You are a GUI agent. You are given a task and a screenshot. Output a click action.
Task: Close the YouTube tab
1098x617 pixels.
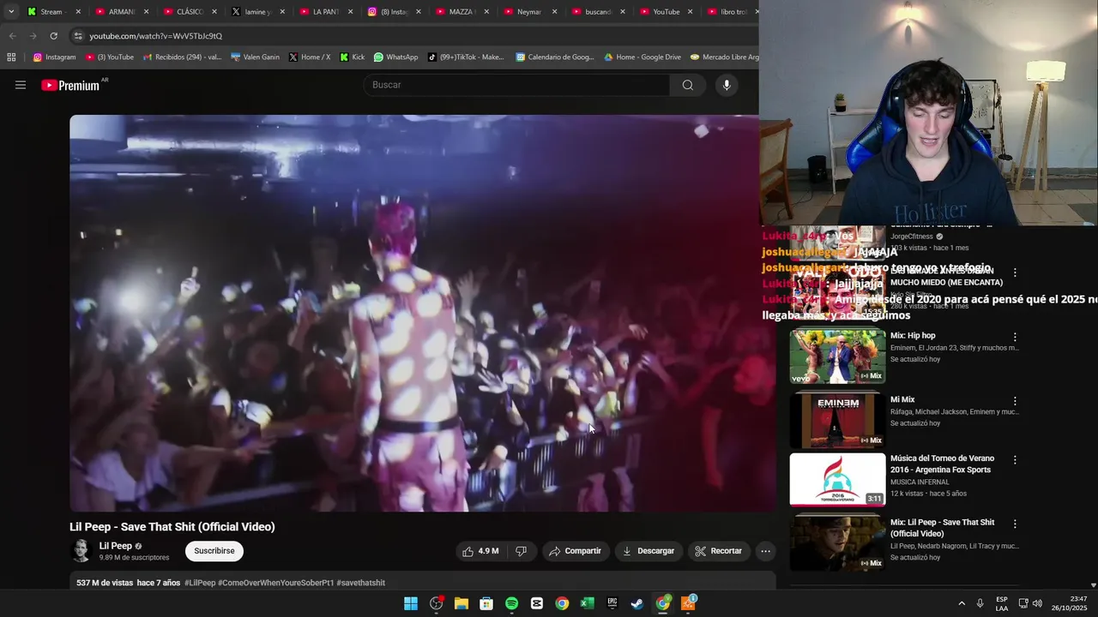(691, 12)
